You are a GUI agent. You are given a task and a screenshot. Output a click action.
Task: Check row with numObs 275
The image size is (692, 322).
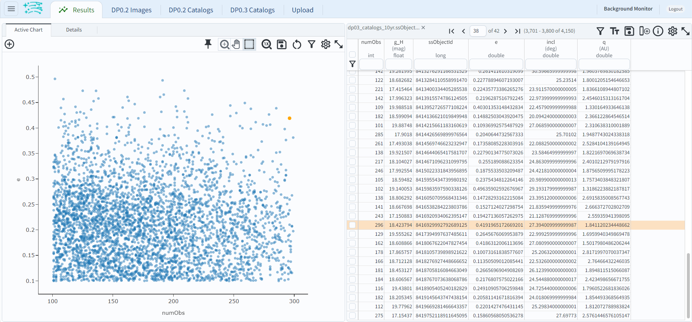pos(352,315)
